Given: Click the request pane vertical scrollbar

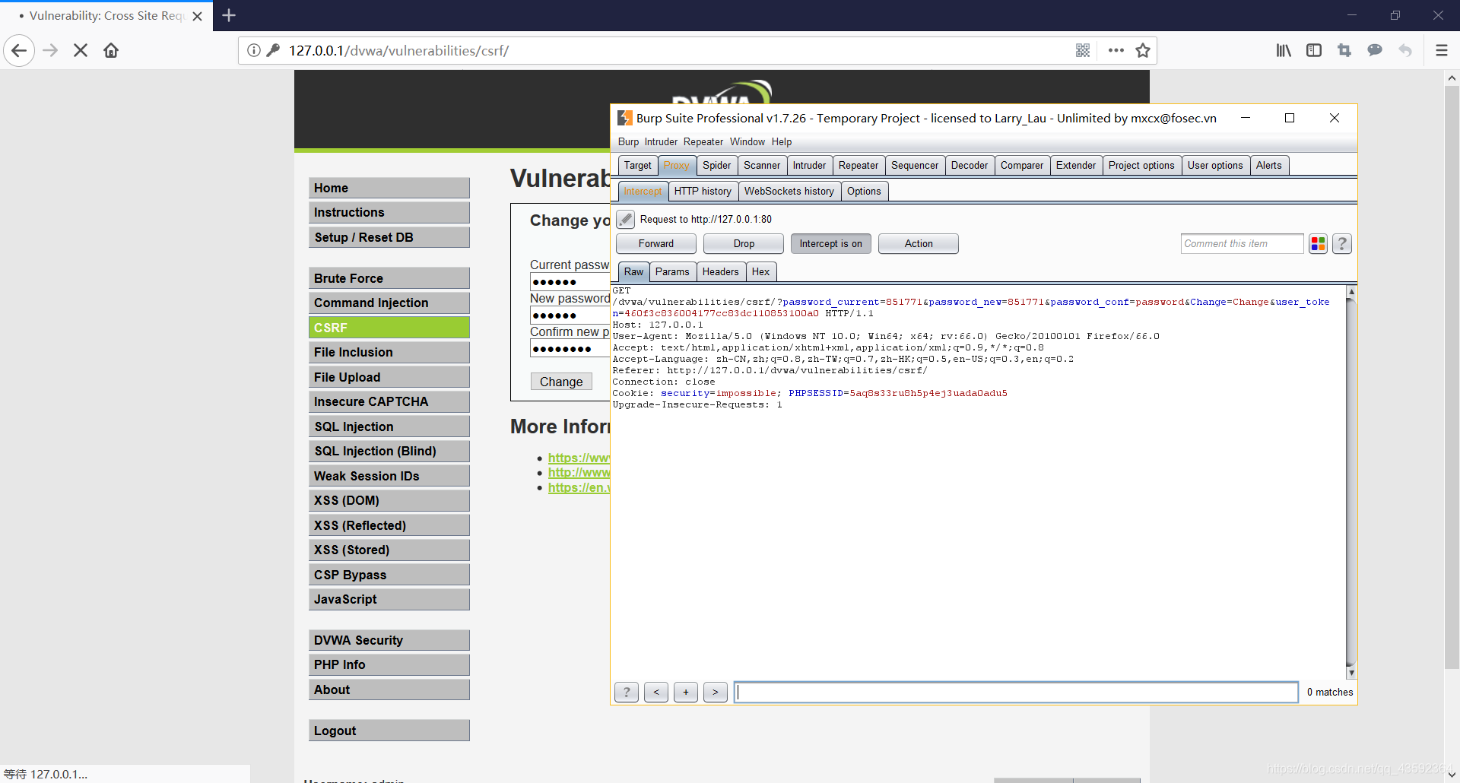Looking at the screenshot, I should tap(1351, 483).
